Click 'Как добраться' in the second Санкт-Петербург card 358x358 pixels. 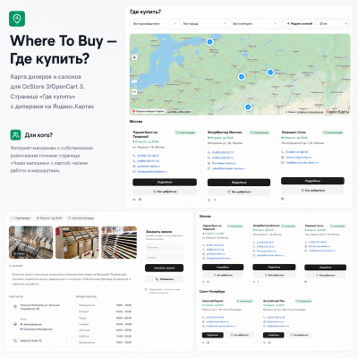point(299,335)
